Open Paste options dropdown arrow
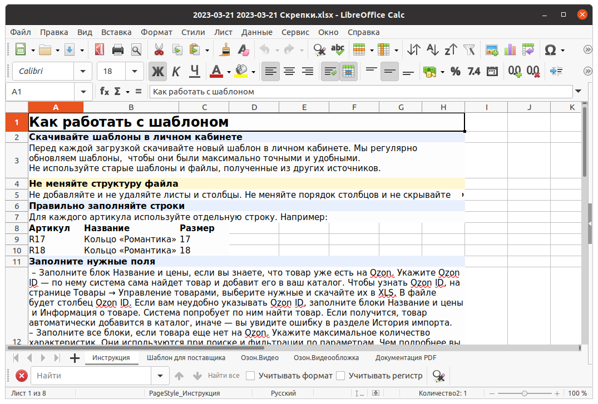Image resolution: width=598 pixels, height=404 pixels. [207, 51]
